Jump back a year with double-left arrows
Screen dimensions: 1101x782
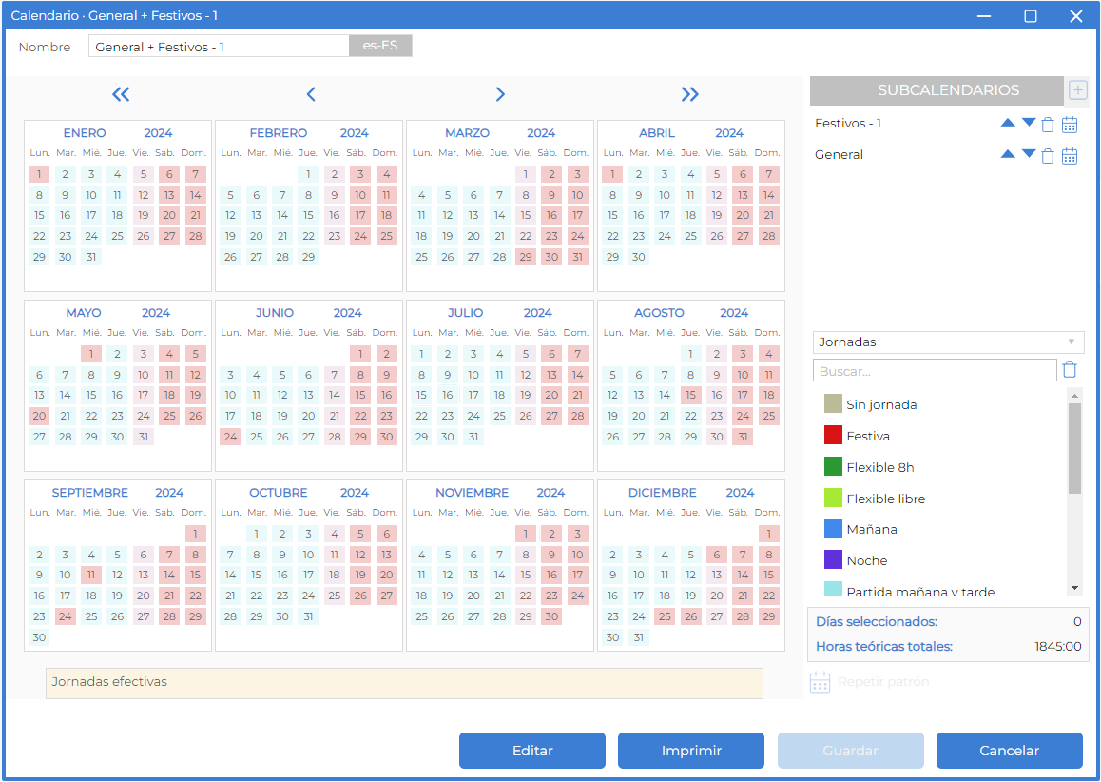coord(121,94)
